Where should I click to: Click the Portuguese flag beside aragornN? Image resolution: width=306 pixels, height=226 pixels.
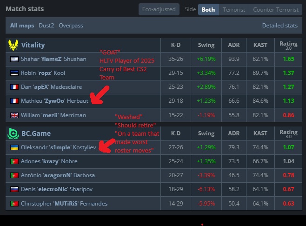tap(14, 175)
